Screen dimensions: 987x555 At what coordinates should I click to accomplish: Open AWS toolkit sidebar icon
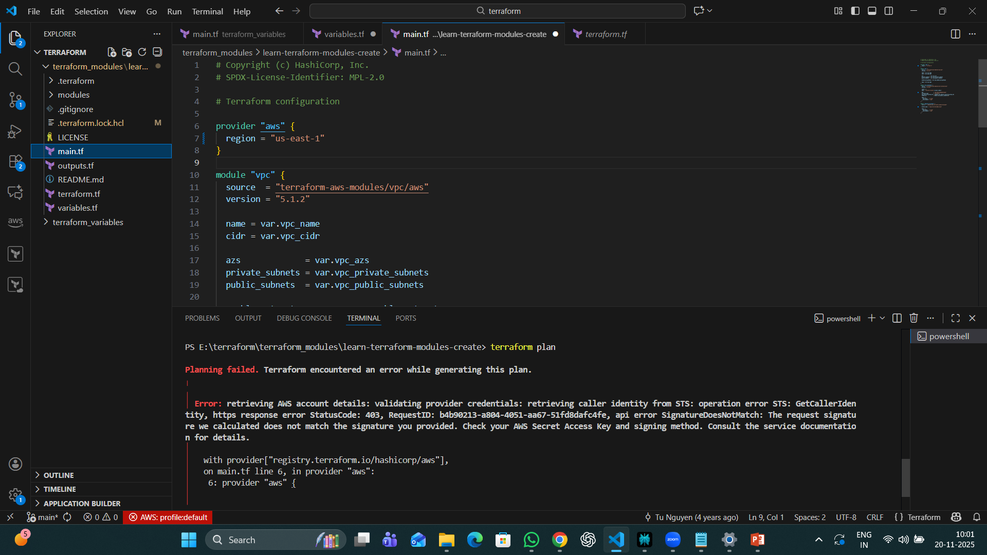15,222
